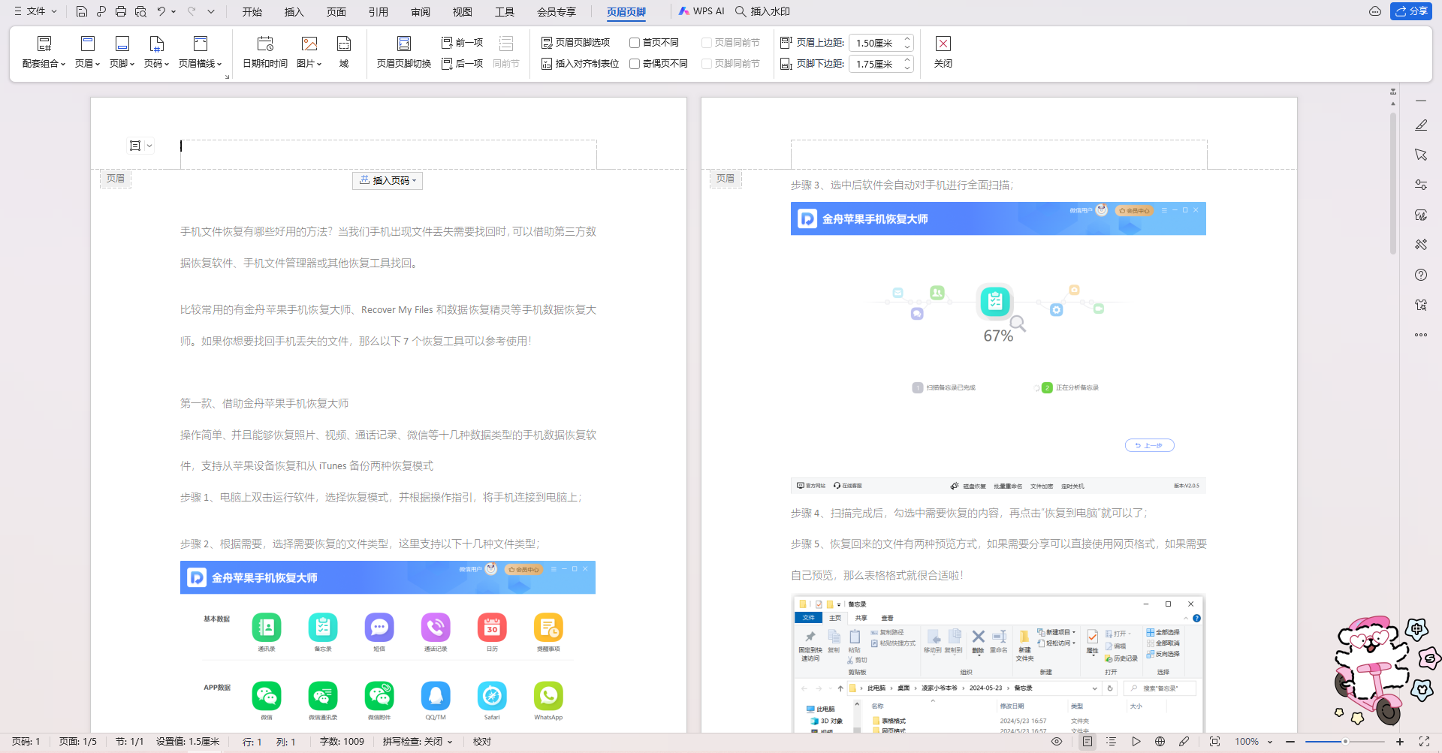Screen dimensions: 1442x753
Task: Open 页眉页脚选项 dialog
Action: click(576, 43)
